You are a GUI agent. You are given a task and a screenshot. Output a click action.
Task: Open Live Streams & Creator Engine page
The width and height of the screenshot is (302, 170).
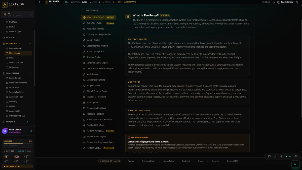[x=99, y=69]
